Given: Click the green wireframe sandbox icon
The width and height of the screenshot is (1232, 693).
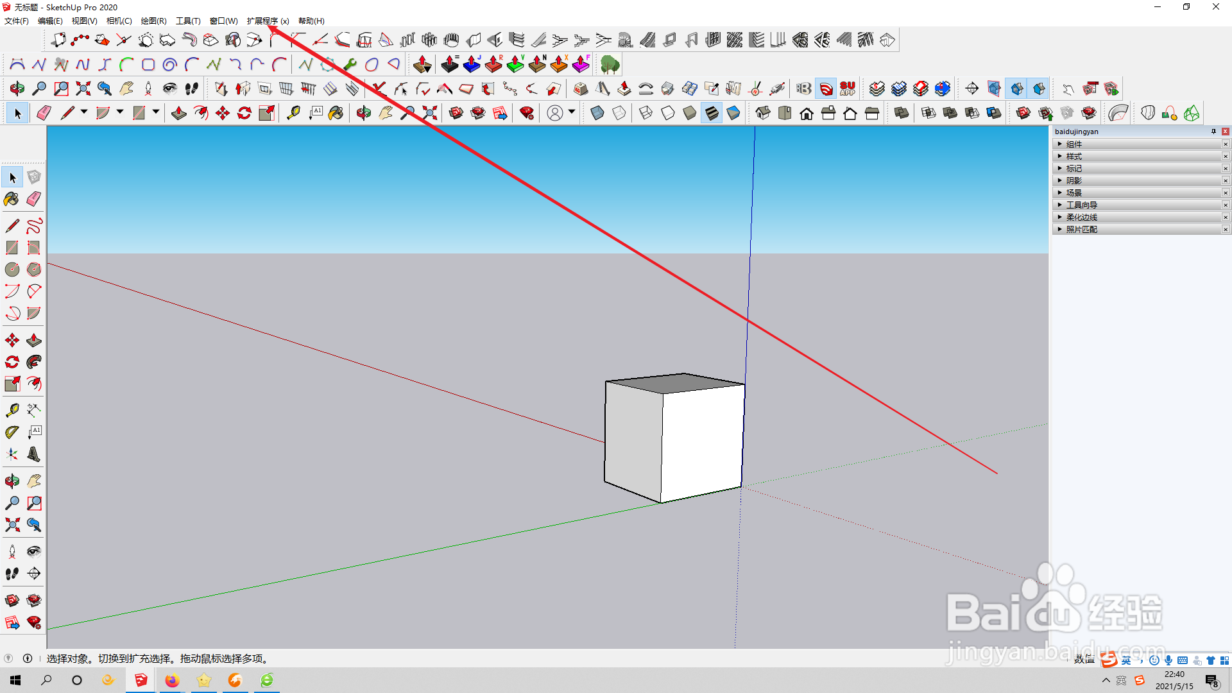Looking at the screenshot, I should tap(1192, 114).
